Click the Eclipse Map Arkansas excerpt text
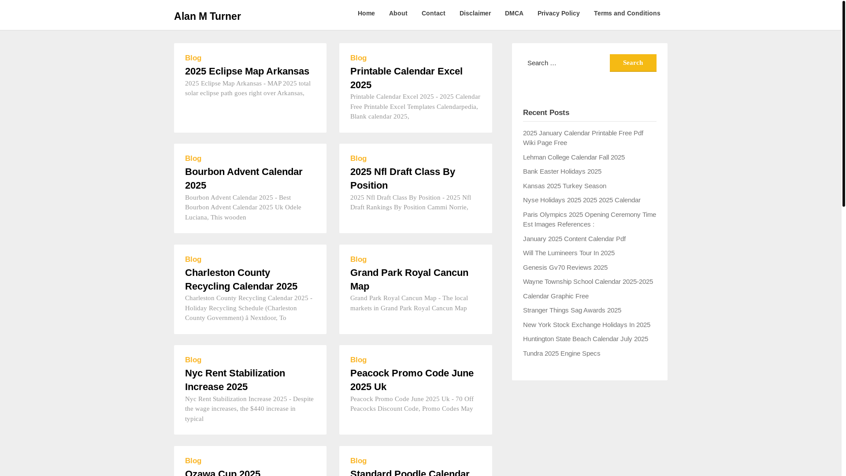 click(248, 88)
